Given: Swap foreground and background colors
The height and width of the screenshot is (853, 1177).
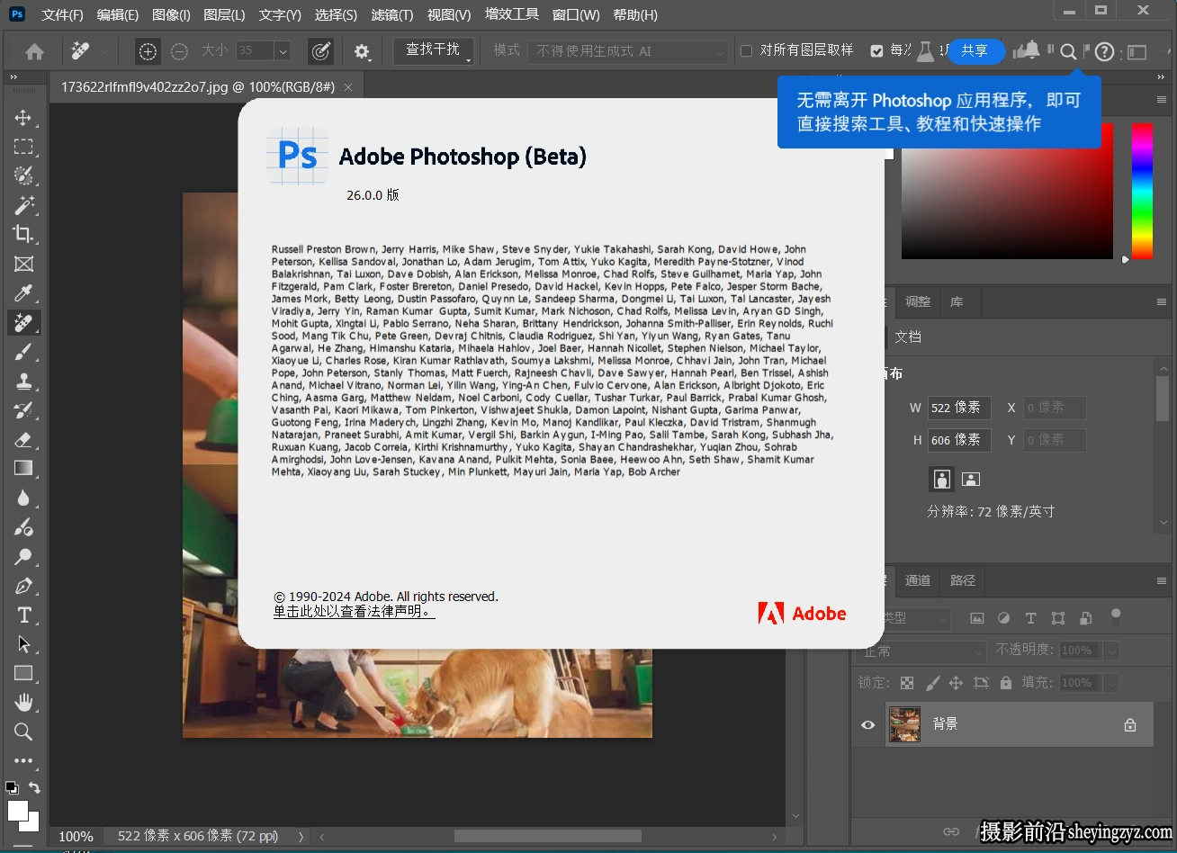Looking at the screenshot, I should coord(34,787).
